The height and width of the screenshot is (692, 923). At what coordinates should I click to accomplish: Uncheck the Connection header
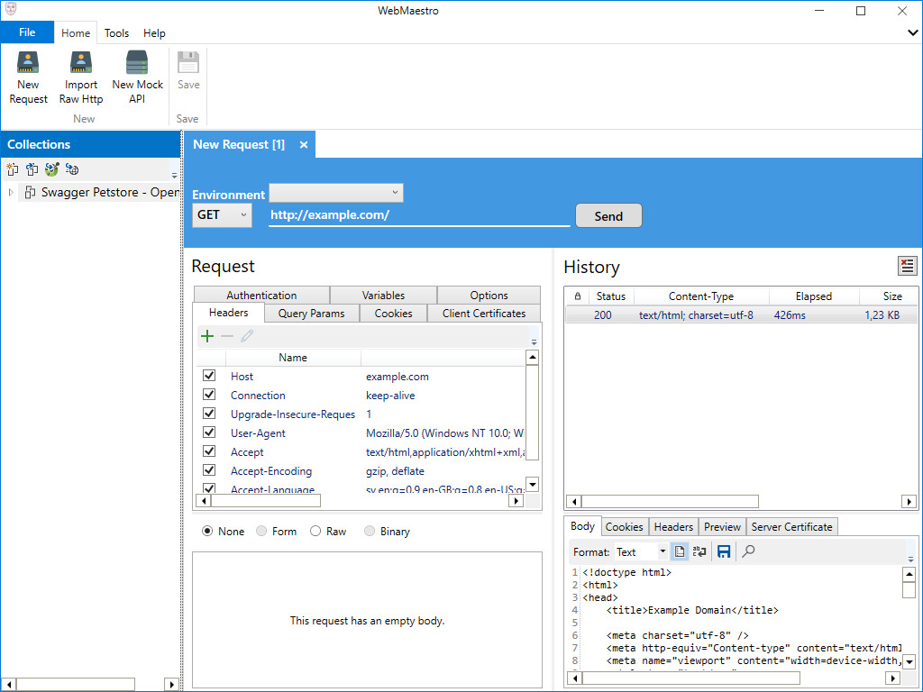[x=209, y=395]
